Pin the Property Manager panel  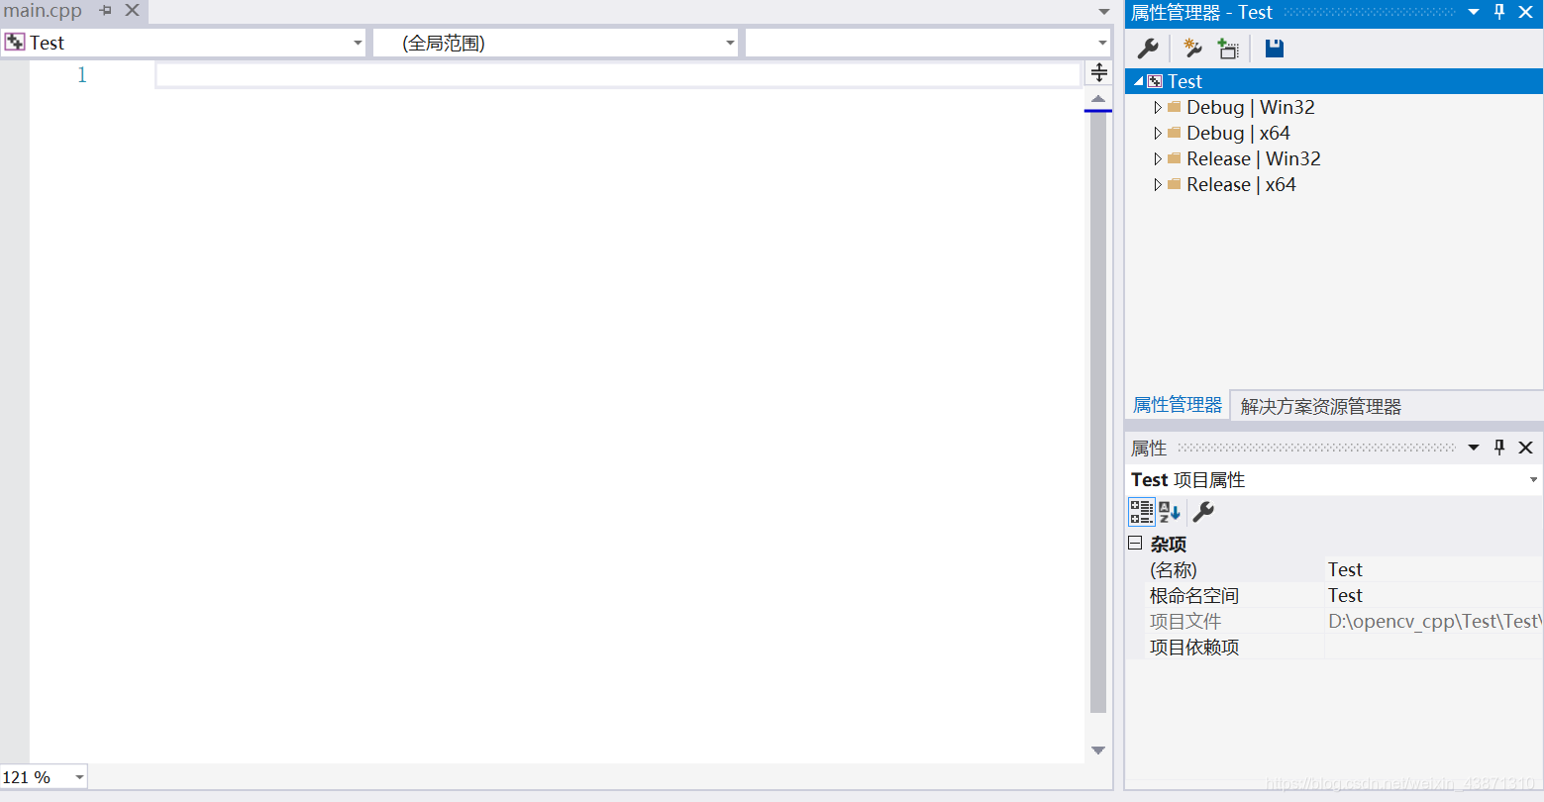tap(1499, 12)
